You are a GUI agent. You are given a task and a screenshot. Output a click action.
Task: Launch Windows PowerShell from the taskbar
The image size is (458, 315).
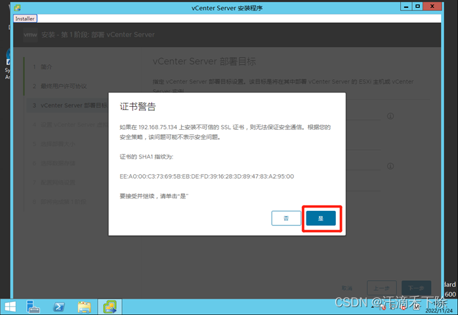coord(58,307)
